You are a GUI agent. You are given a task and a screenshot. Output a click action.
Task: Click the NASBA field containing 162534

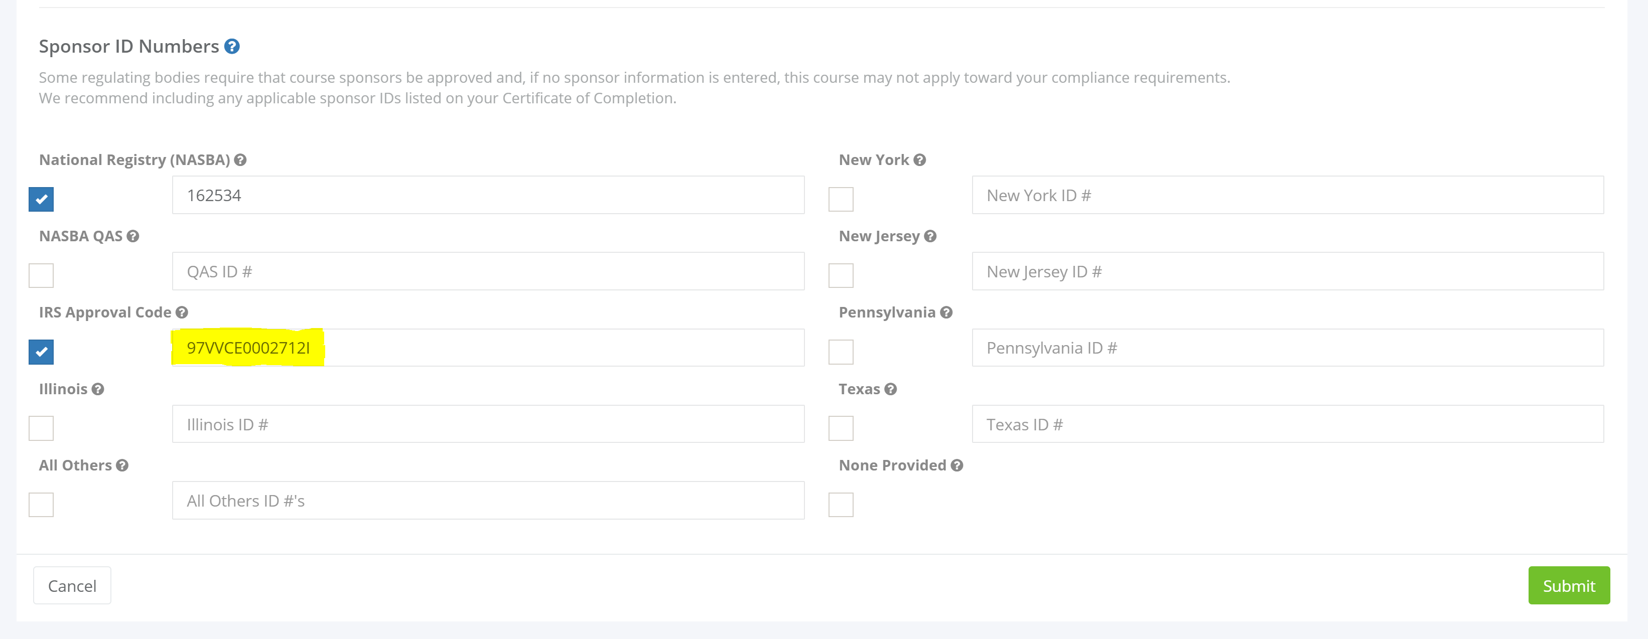(x=488, y=195)
